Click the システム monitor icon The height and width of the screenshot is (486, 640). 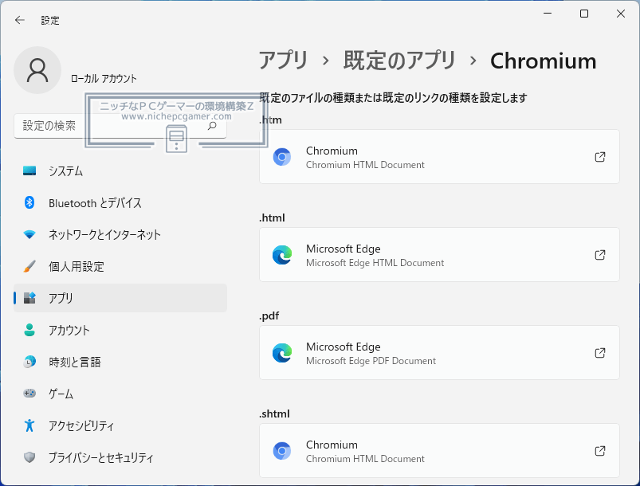tap(29, 170)
